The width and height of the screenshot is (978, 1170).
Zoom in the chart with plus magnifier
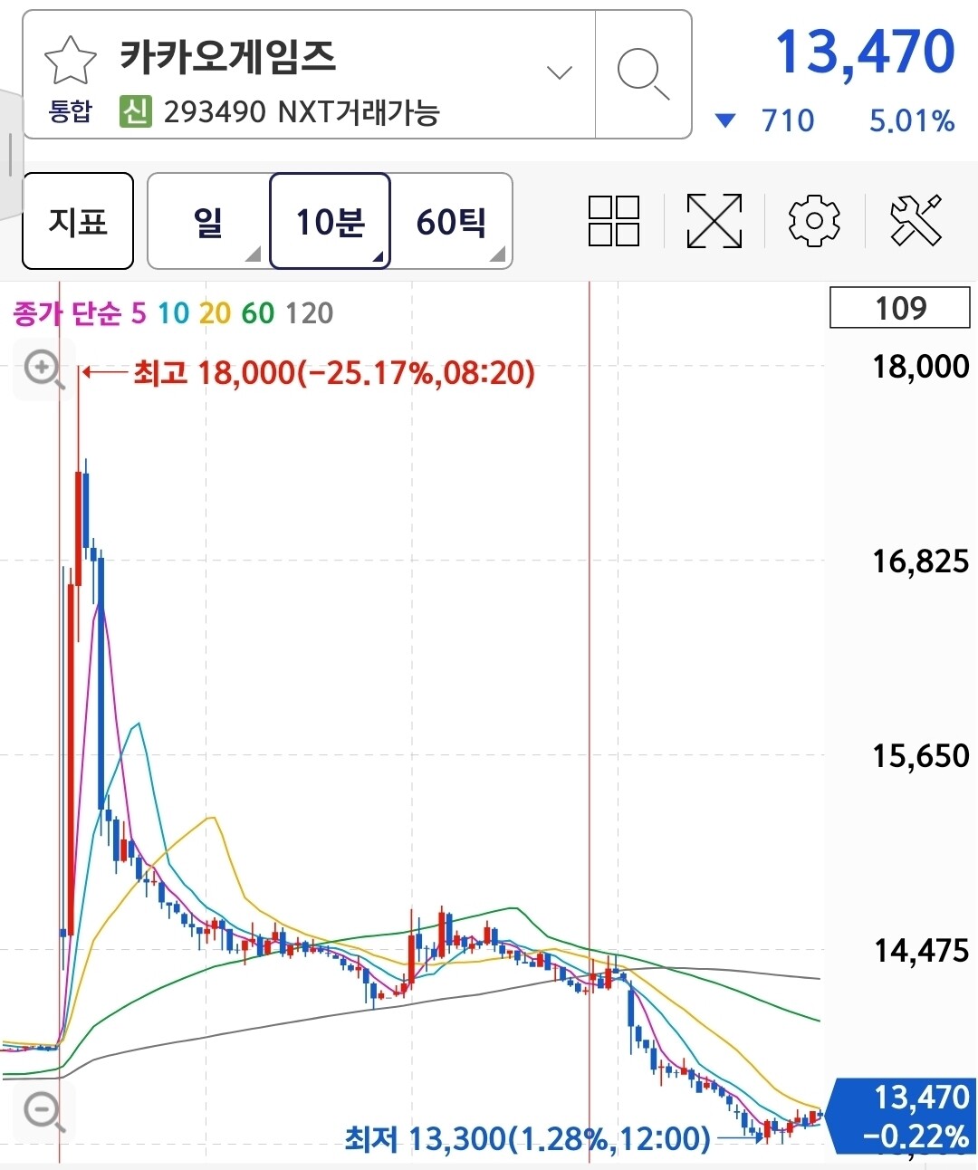click(x=43, y=369)
